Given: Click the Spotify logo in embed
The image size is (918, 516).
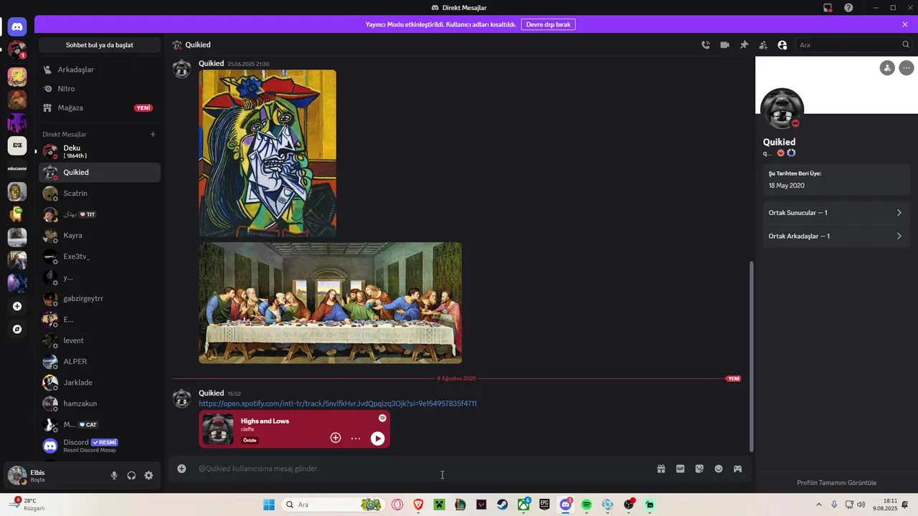Looking at the screenshot, I should tap(382, 418).
